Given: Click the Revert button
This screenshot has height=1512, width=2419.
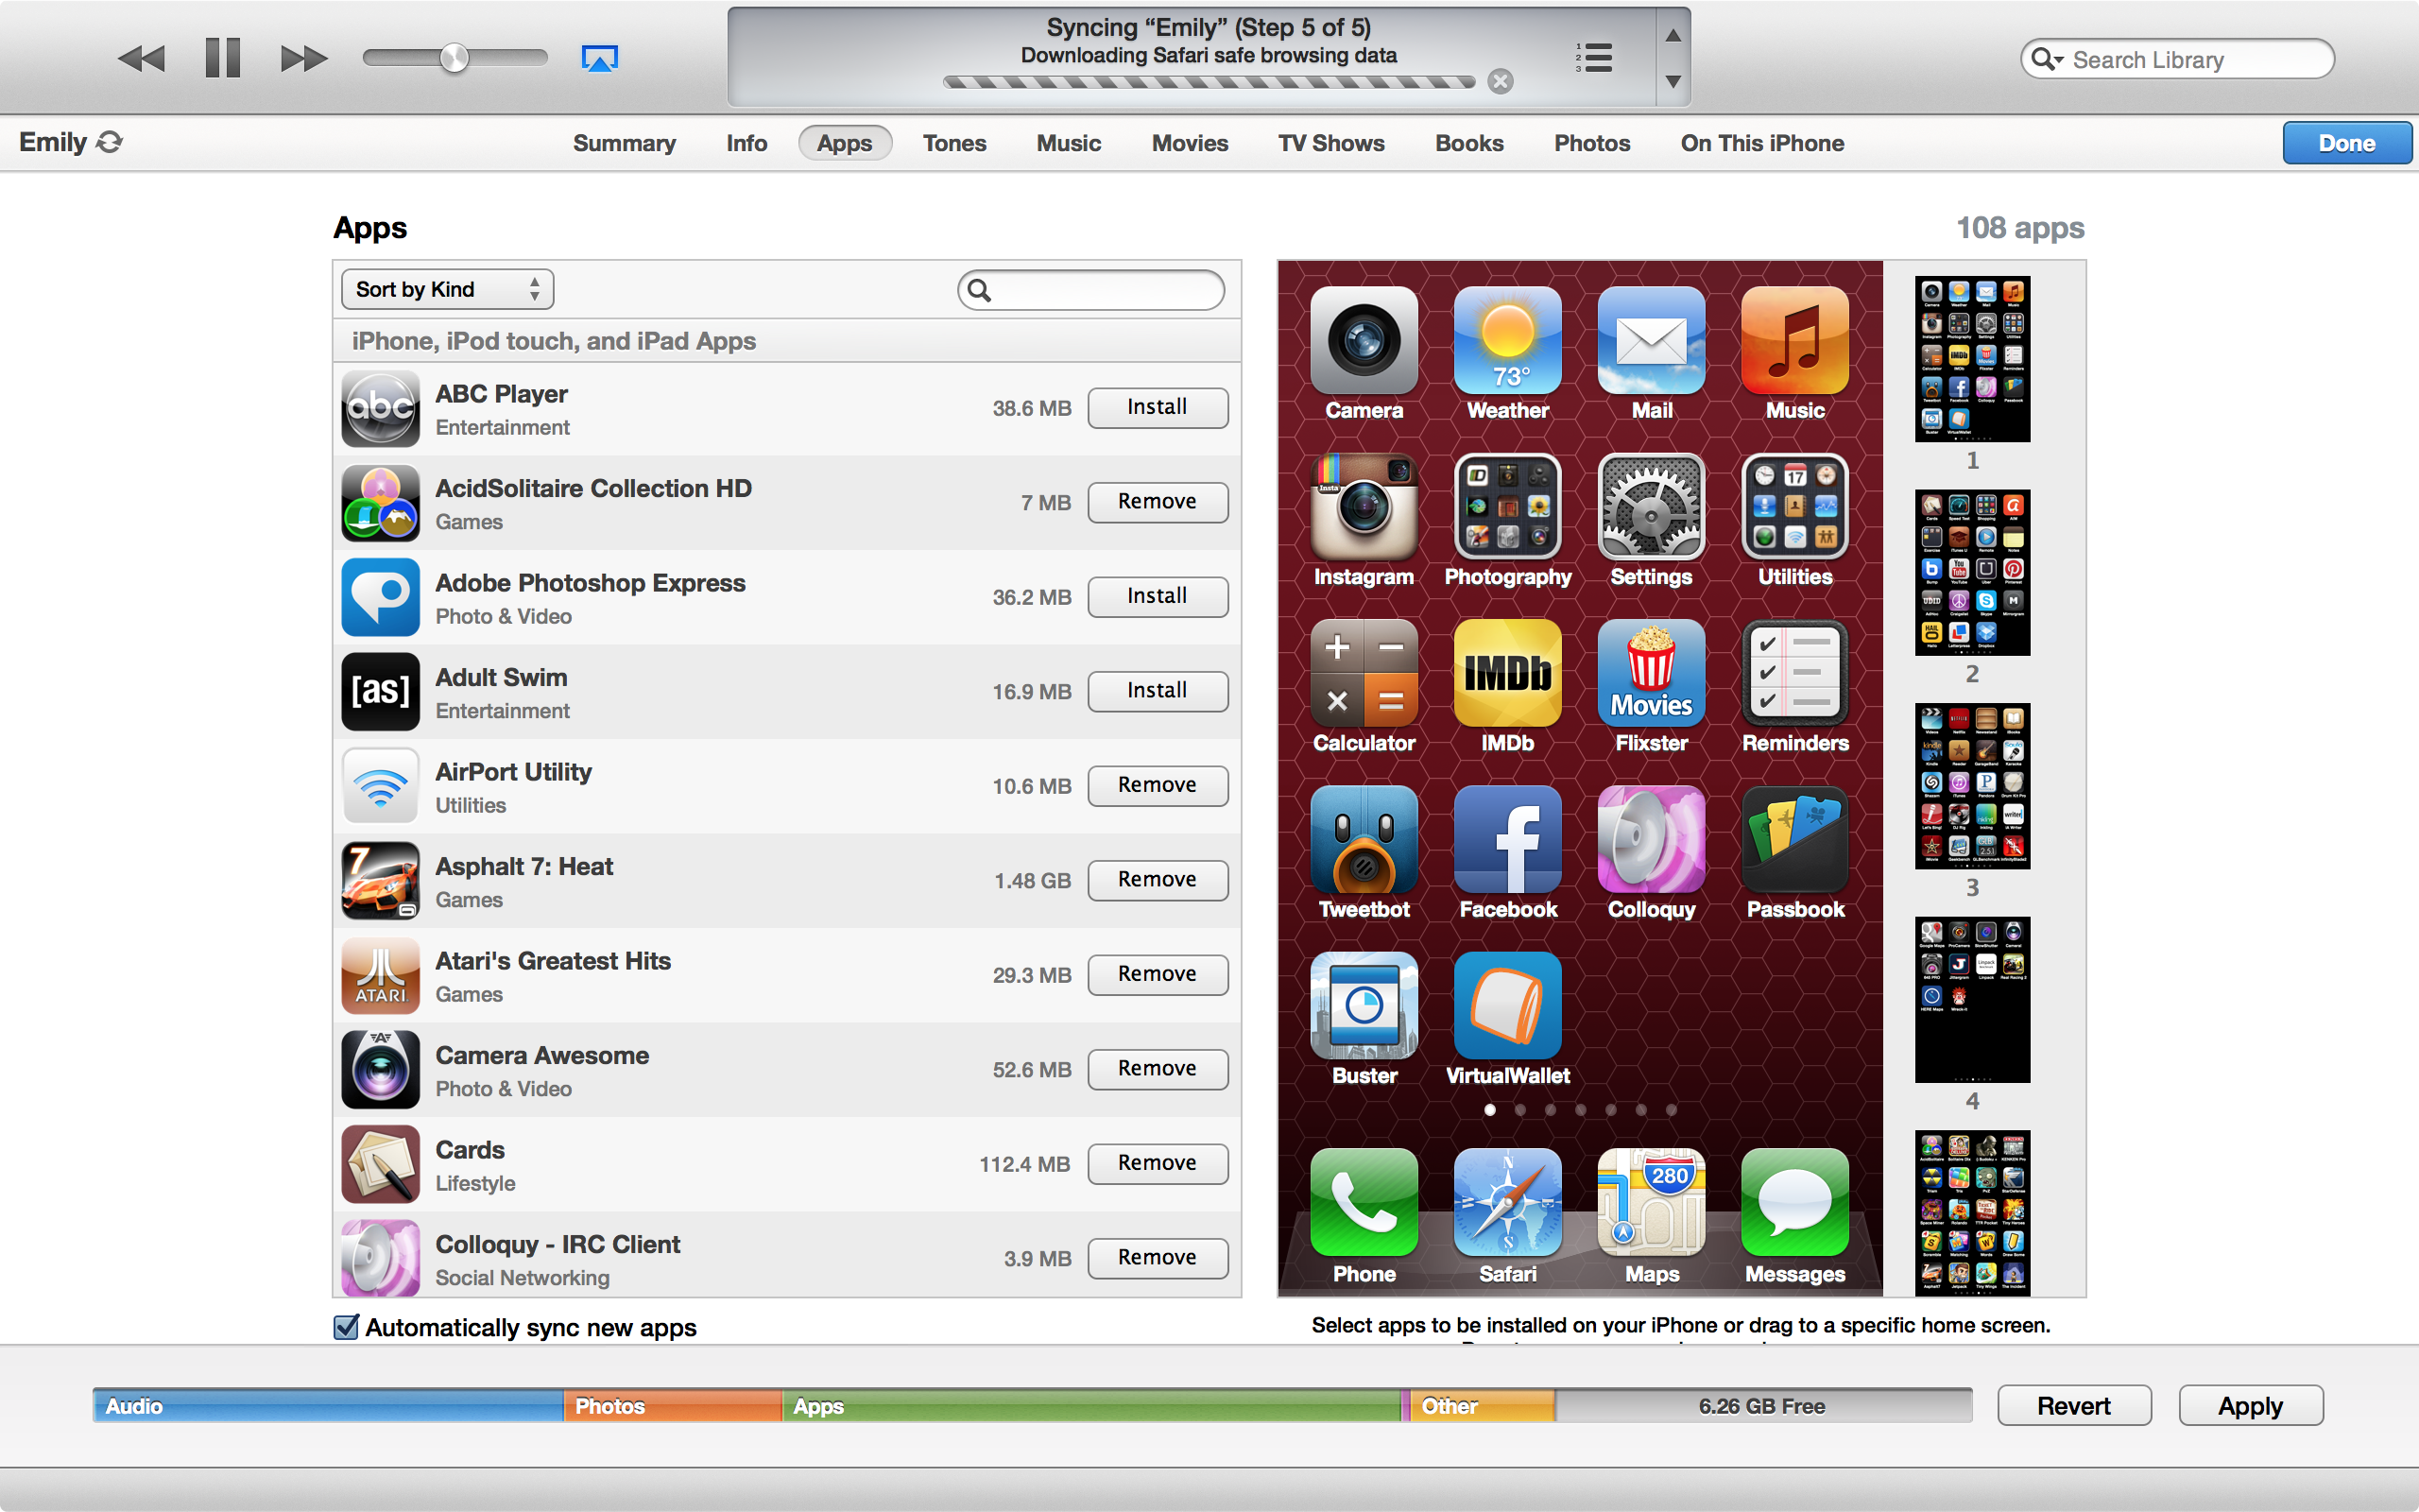Looking at the screenshot, I should [2074, 1406].
